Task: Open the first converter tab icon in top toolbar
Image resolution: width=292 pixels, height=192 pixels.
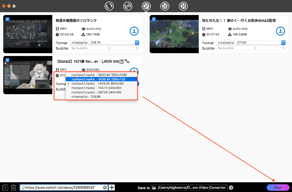Action: [x=109, y=6]
